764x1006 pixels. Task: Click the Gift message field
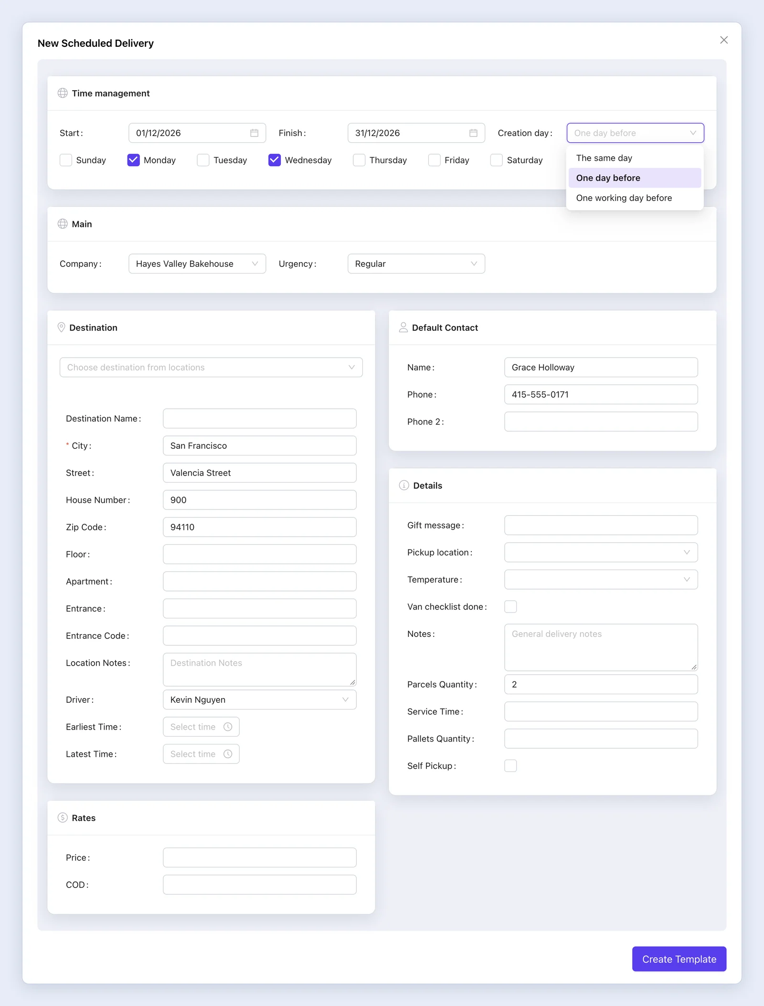click(601, 525)
